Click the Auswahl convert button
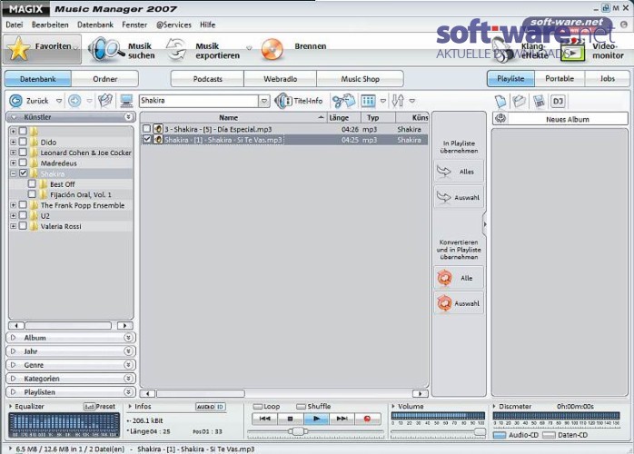 (459, 303)
